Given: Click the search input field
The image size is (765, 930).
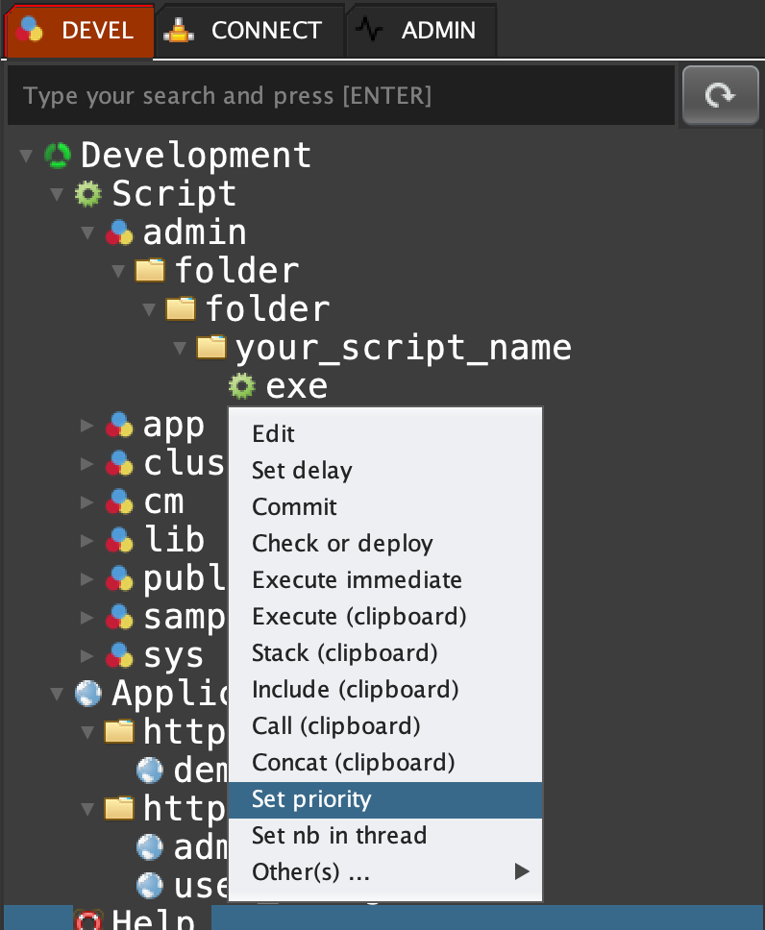Looking at the screenshot, I should 336,96.
